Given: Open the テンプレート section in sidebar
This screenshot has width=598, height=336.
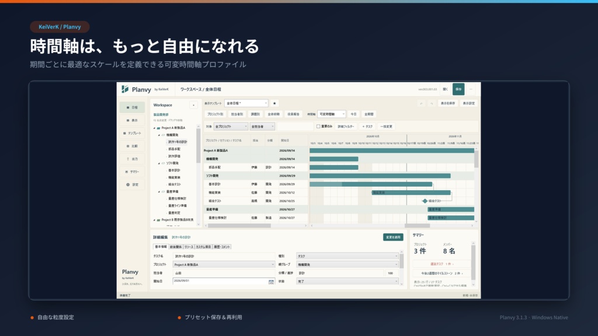Looking at the screenshot, I should 132,134.
